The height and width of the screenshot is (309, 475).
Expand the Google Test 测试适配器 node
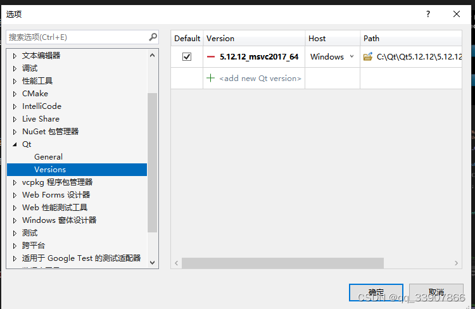(x=15, y=258)
